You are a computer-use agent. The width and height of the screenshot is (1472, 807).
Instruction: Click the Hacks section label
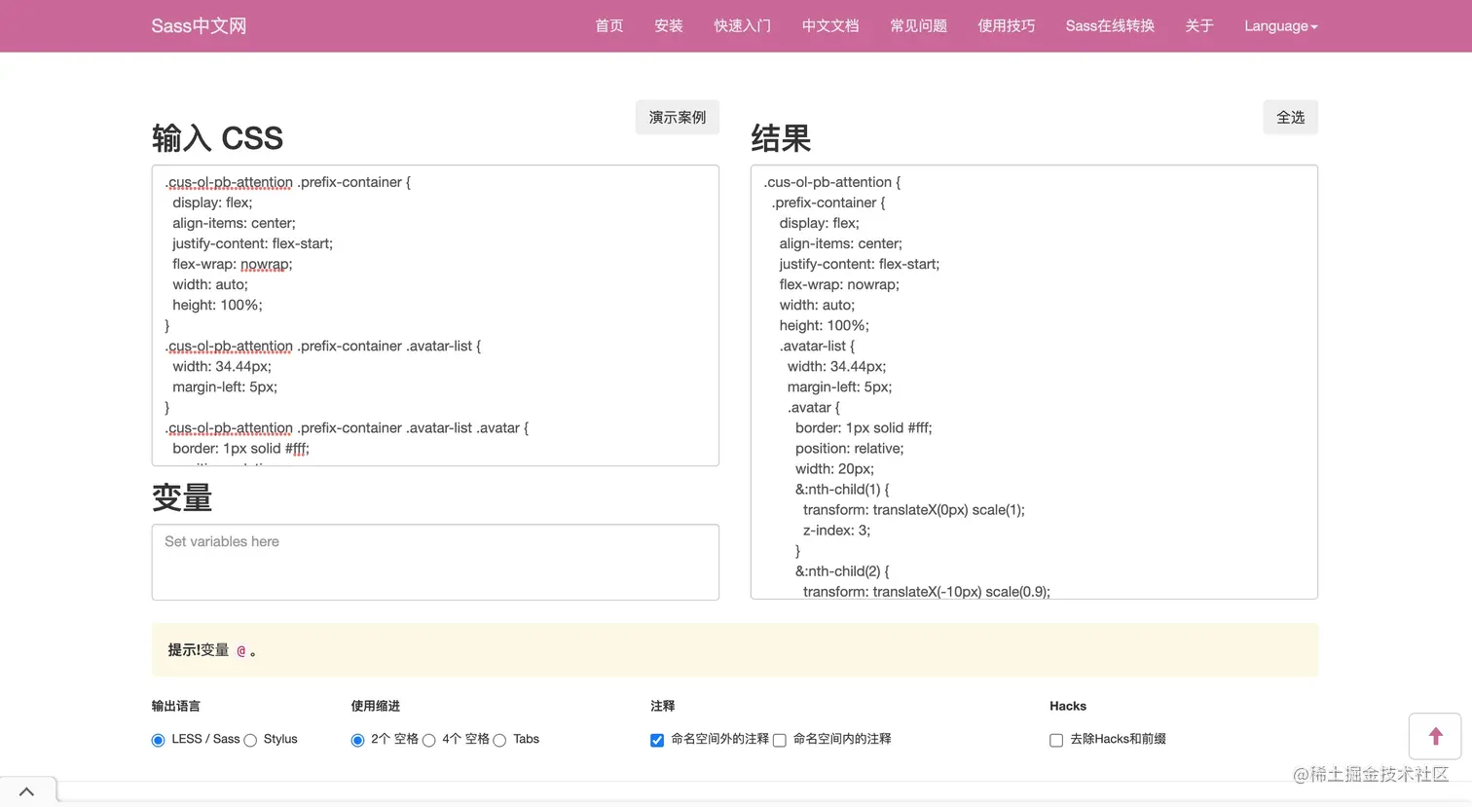pyautogui.click(x=1068, y=706)
